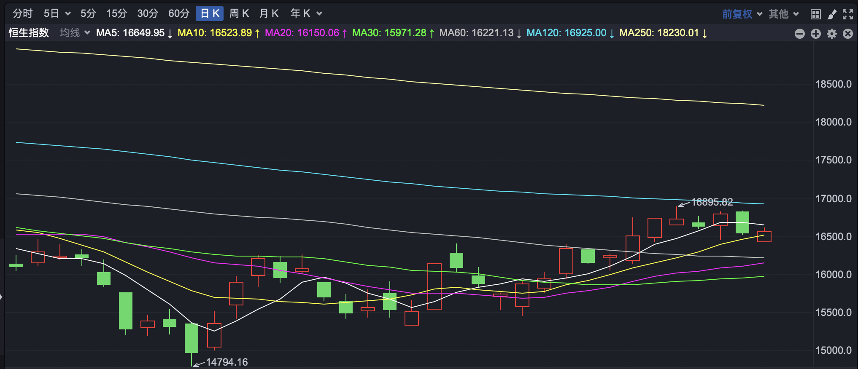Image resolution: width=858 pixels, height=369 pixels.
Task: Switch to 月K monthly candlestick view
Action: (x=269, y=14)
